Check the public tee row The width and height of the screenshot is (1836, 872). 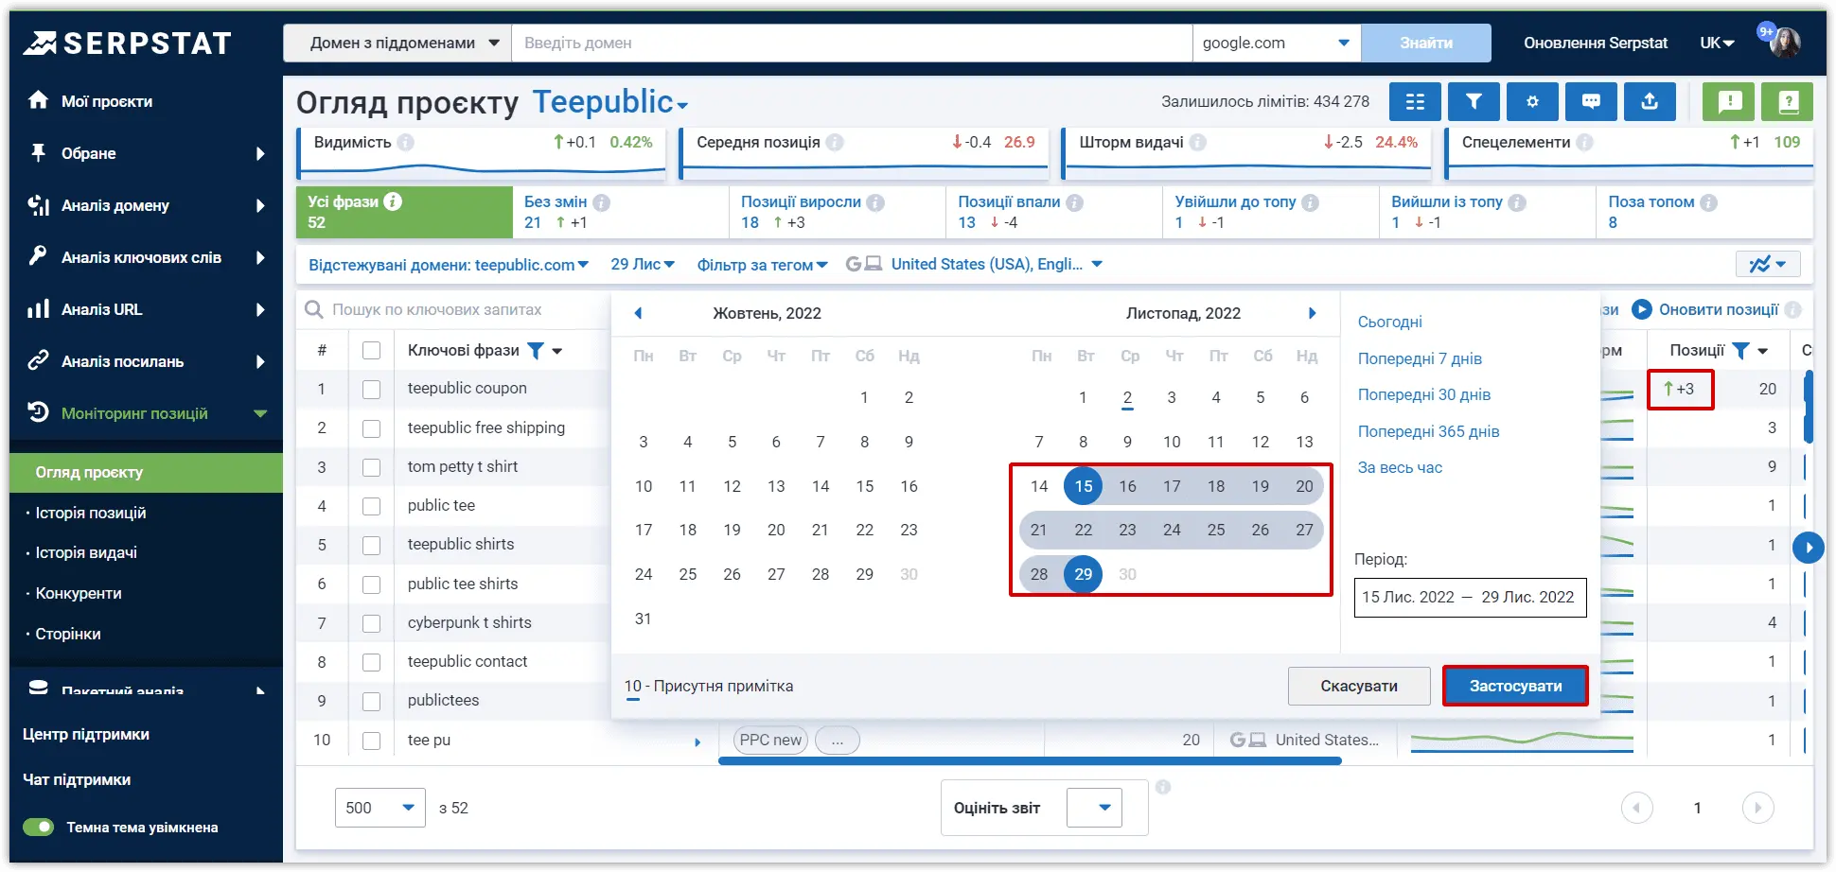(x=372, y=506)
